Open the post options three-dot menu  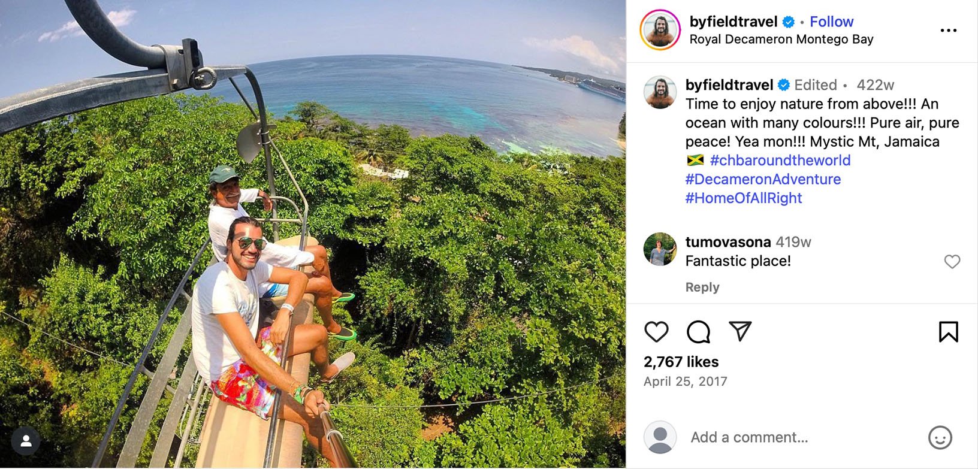(x=949, y=29)
